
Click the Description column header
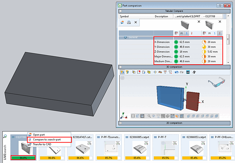[x=163, y=17]
